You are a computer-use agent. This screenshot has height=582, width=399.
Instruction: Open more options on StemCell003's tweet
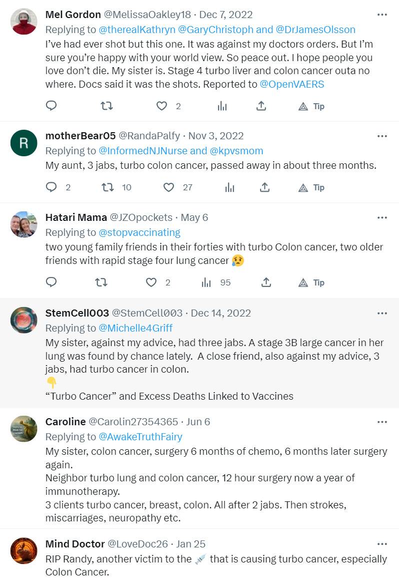[x=382, y=312]
